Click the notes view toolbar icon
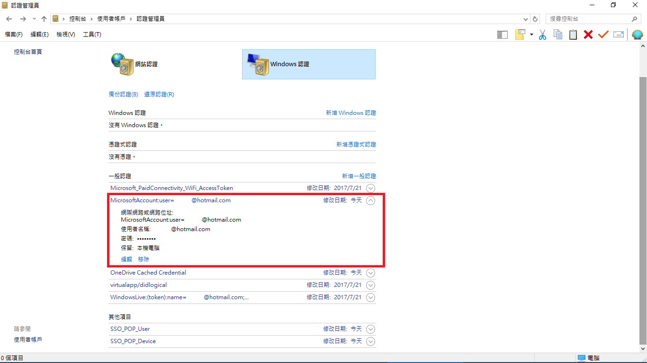The width and height of the screenshot is (647, 363). 521,35
